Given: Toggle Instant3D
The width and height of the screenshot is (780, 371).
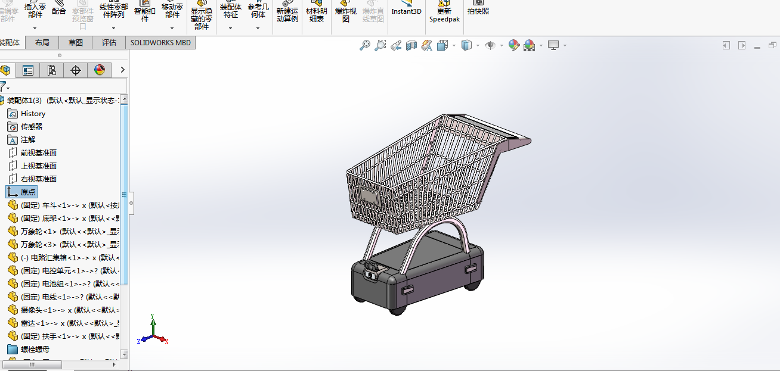Looking at the screenshot, I should pos(406,8).
